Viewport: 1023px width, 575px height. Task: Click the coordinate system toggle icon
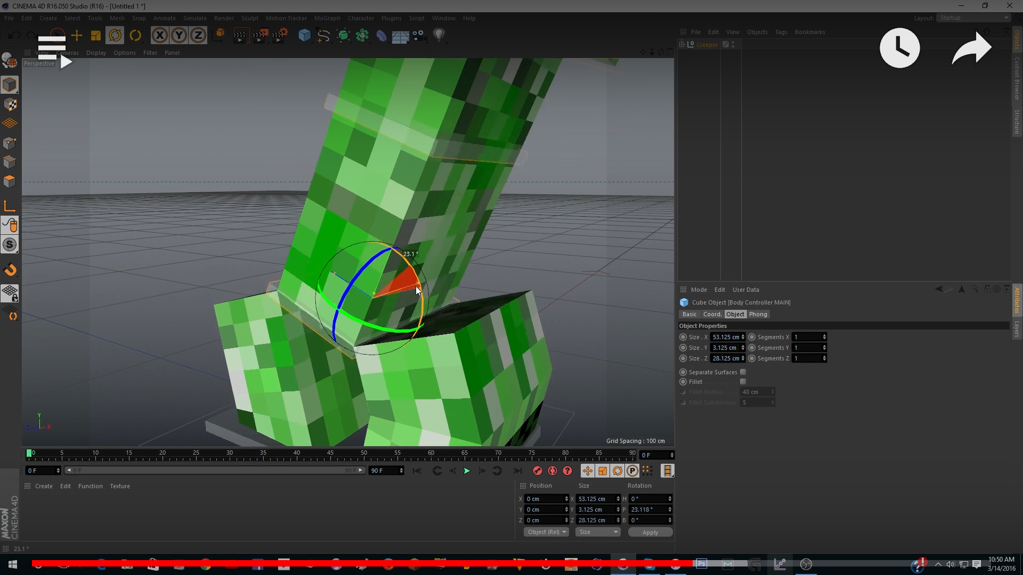click(x=219, y=36)
